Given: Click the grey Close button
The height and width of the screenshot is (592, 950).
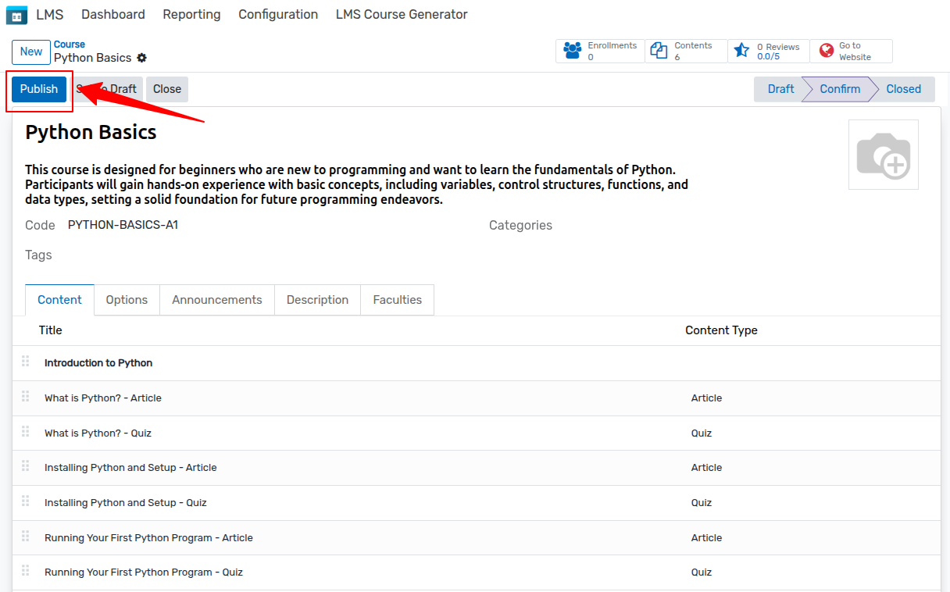Looking at the screenshot, I should point(167,89).
